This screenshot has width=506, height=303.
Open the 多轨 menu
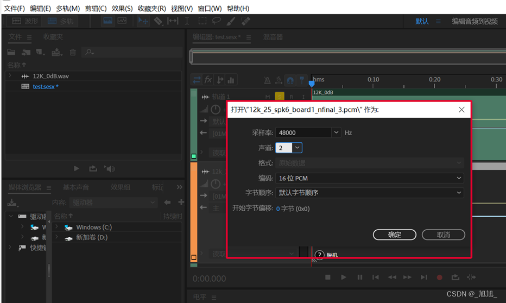(68, 8)
